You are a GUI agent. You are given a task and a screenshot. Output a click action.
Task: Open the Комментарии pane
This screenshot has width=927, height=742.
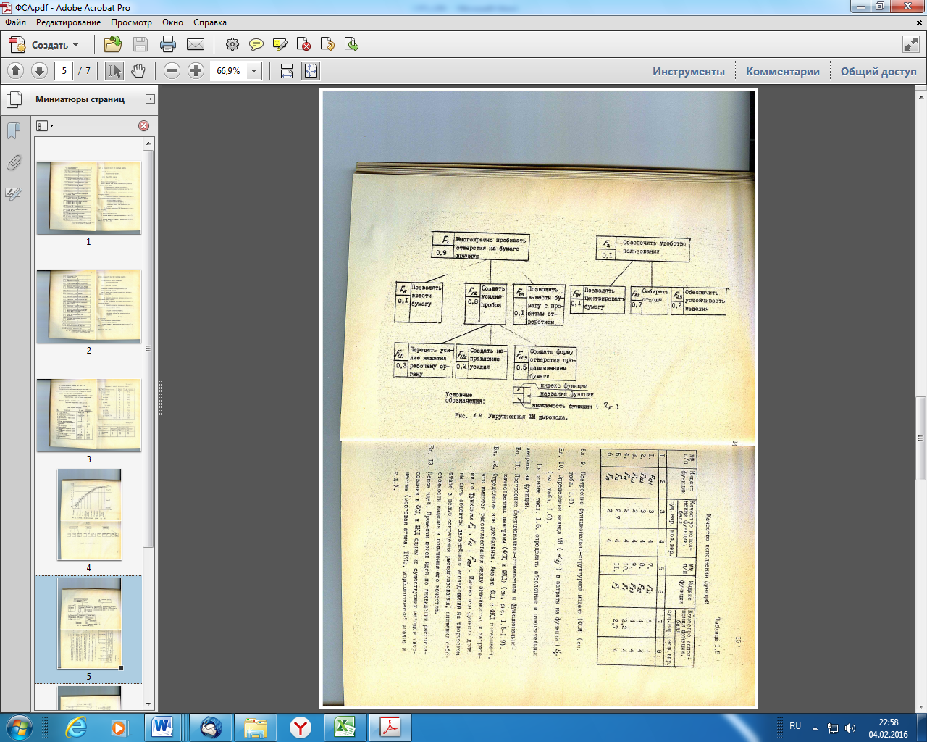tap(783, 71)
